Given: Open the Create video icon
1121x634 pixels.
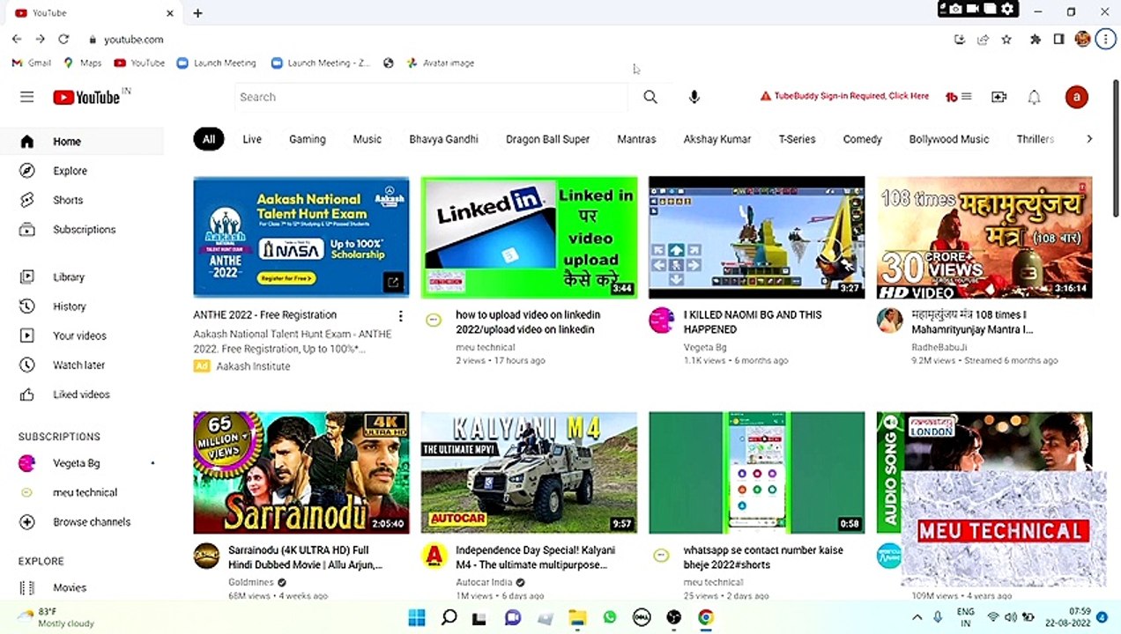Looking at the screenshot, I should (x=999, y=97).
